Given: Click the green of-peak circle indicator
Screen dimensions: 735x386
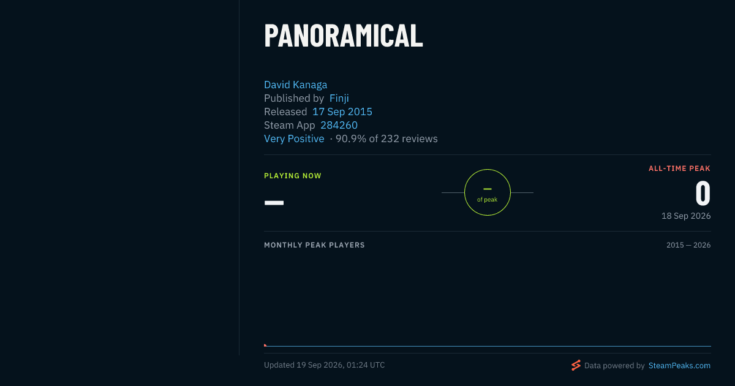Looking at the screenshot, I should tap(488, 192).
